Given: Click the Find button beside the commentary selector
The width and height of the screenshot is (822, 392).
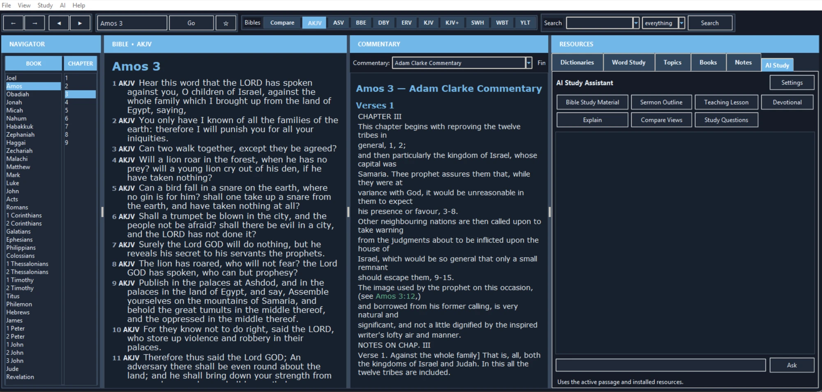Looking at the screenshot, I should point(541,63).
